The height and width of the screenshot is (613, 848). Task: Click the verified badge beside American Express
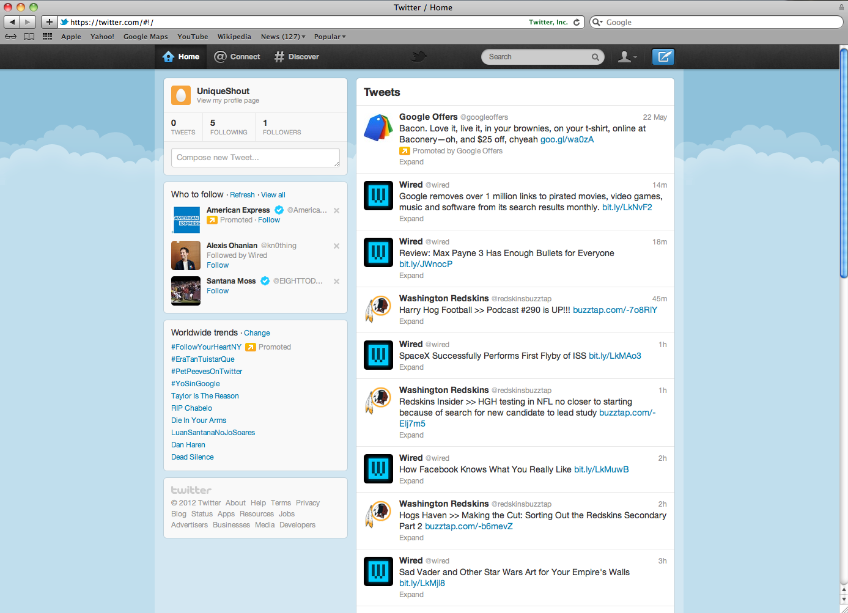(279, 210)
